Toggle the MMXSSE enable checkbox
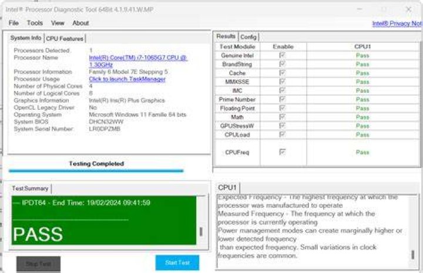 point(282,82)
